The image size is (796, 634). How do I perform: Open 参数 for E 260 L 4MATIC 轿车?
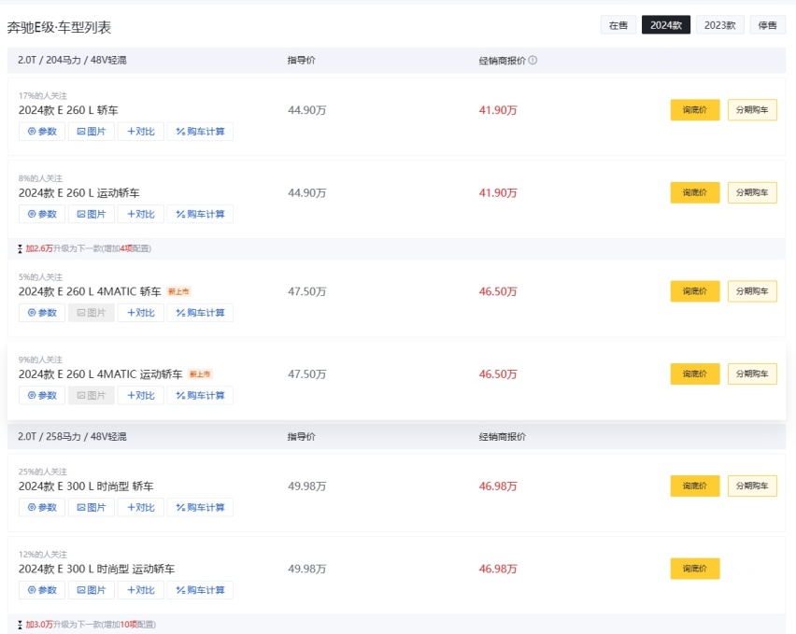tap(42, 313)
